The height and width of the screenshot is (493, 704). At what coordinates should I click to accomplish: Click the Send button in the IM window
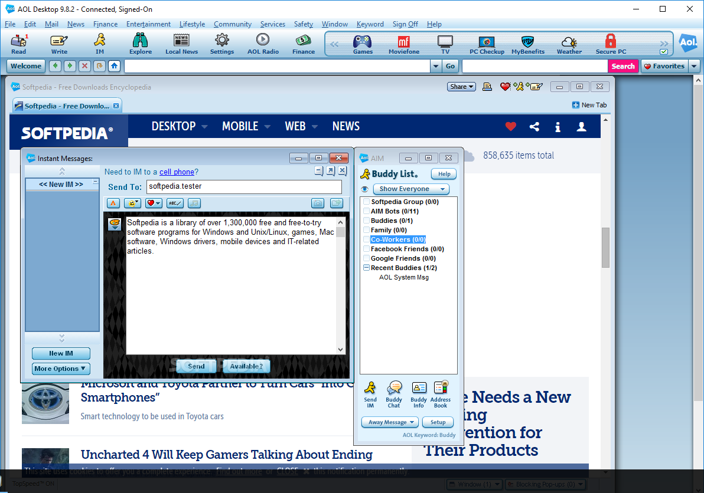tap(196, 366)
